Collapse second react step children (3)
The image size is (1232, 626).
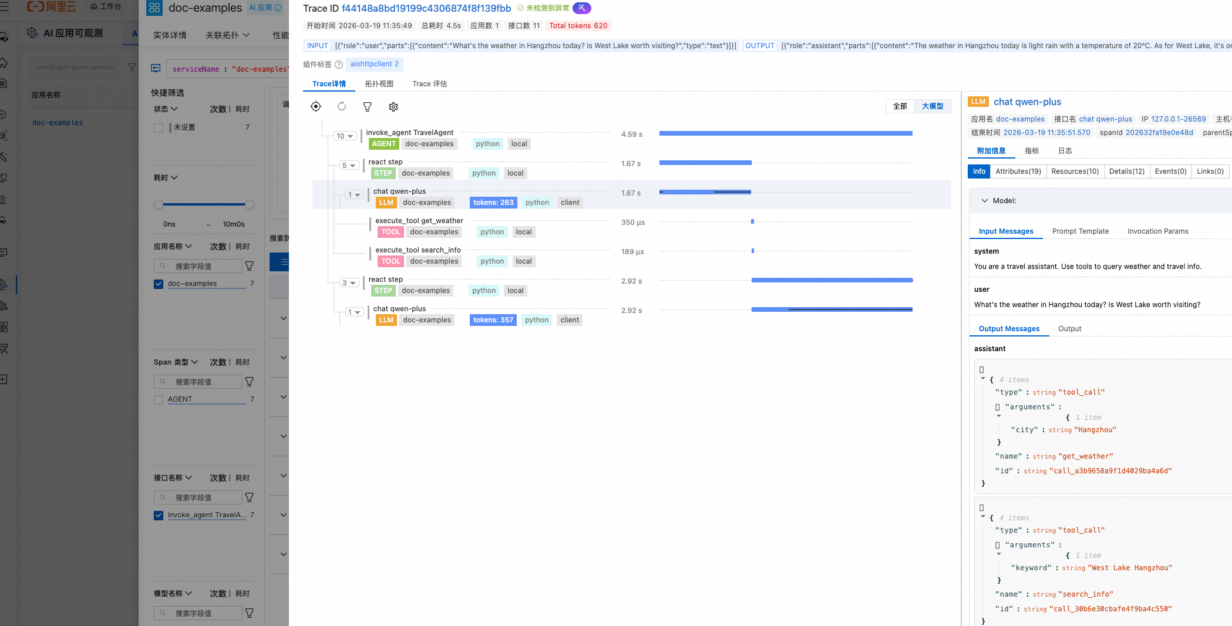click(349, 283)
